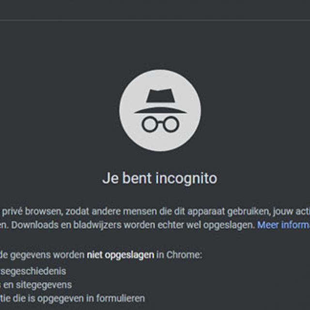Click the word 'incognito' in the heading
Screen dimensions: 310x310
[186, 178]
